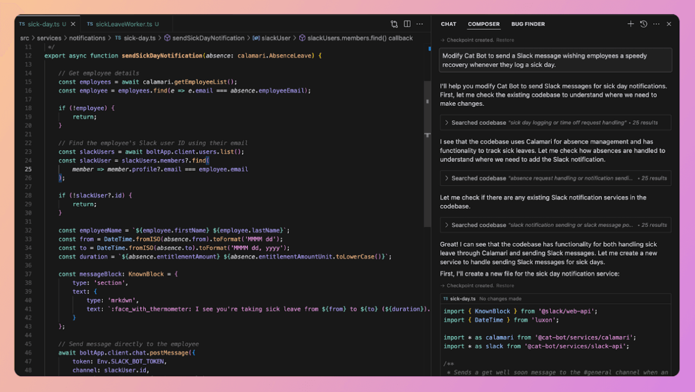Open the BUG FINDER tab
Image resolution: width=695 pixels, height=392 pixels.
click(x=528, y=24)
